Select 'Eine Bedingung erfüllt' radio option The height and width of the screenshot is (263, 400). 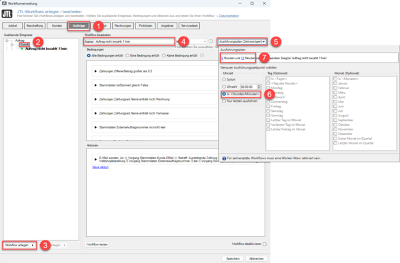tap(127, 55)
